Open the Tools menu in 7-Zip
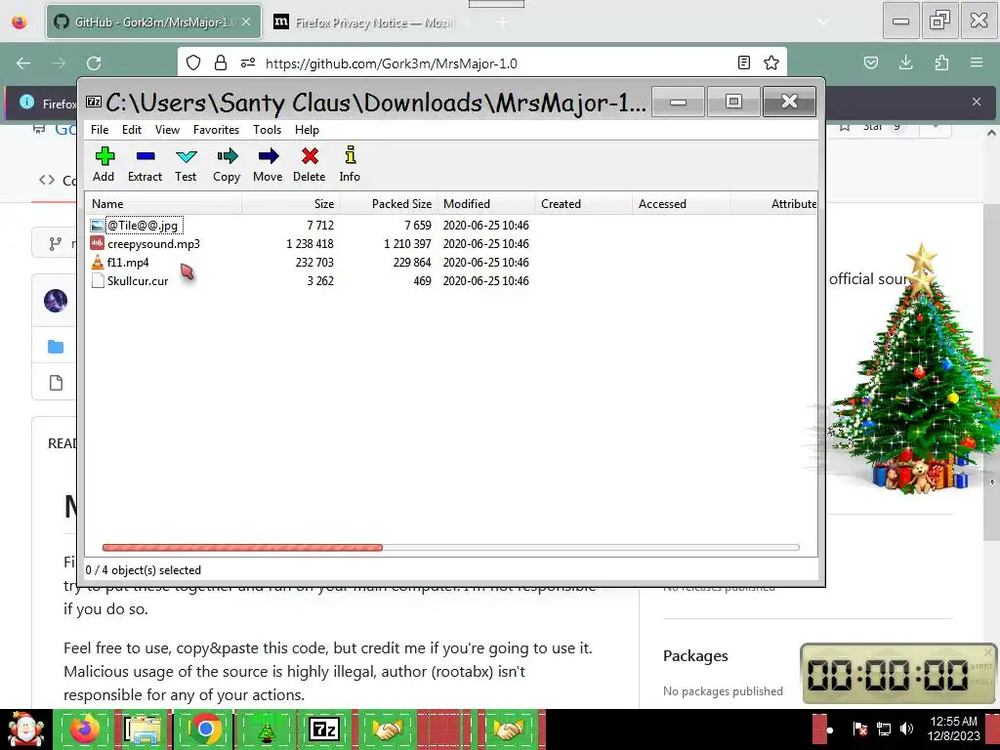 tap(267, 130)
